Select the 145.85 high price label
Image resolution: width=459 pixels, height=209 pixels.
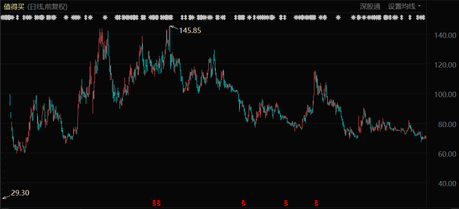[190, 31]
